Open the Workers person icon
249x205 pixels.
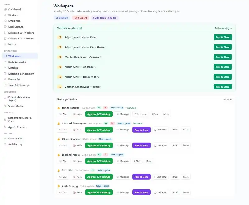[5, 15]
